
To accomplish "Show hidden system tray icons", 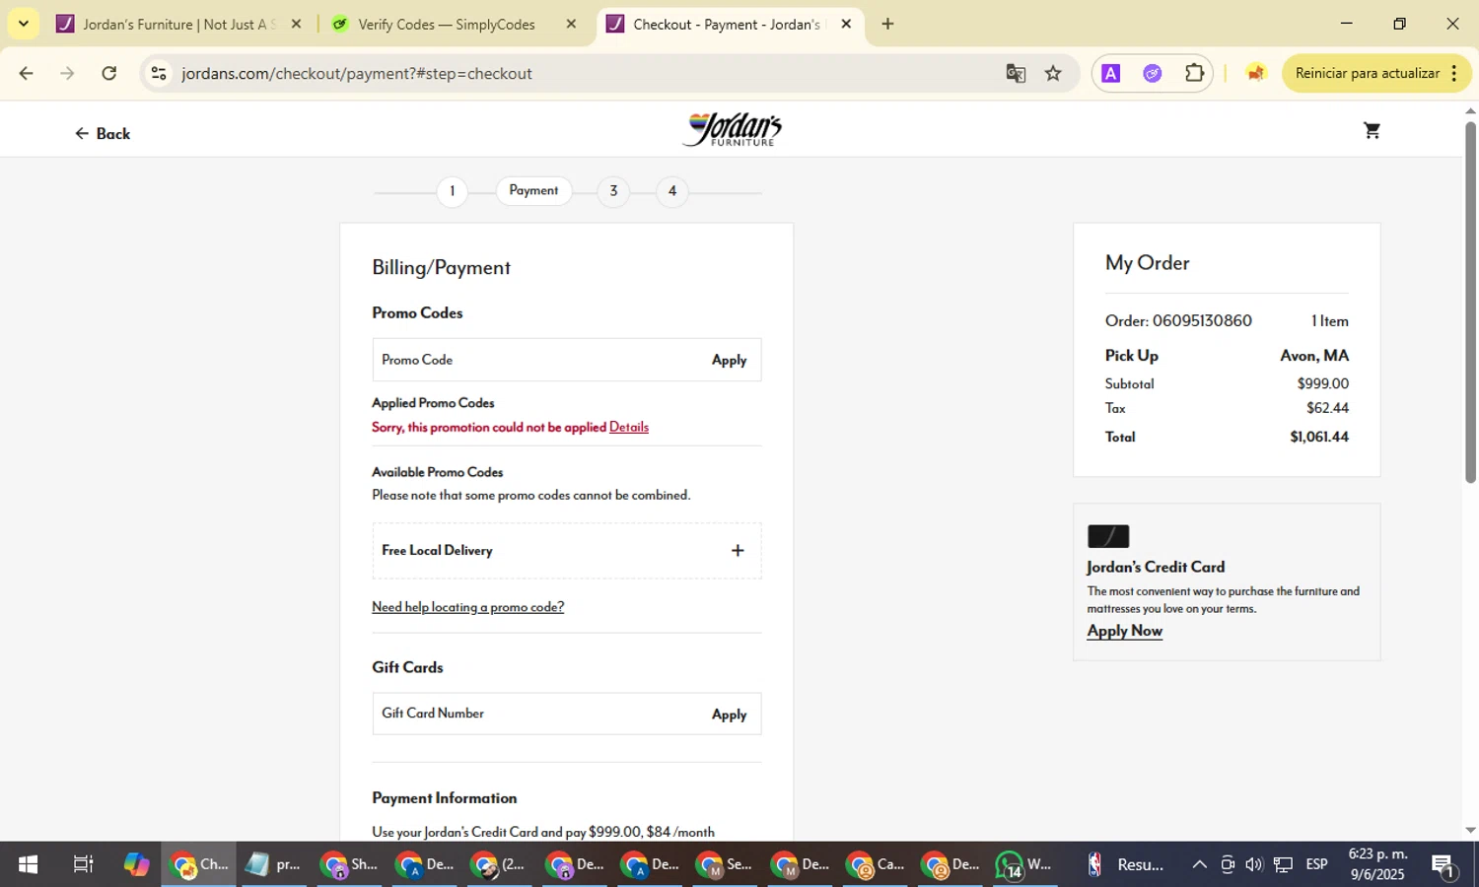I will [x=1199, y=864].
